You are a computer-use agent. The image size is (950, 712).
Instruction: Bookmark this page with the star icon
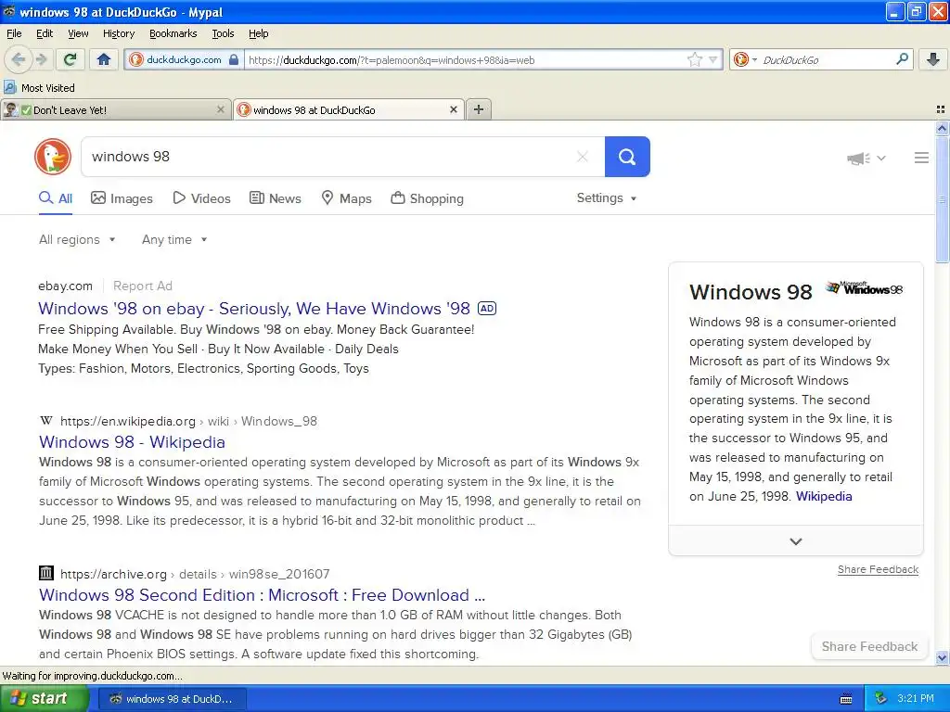point(694,59)
